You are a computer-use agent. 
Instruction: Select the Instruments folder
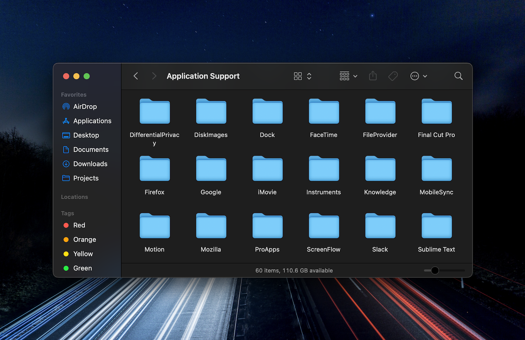coord(323,169)
